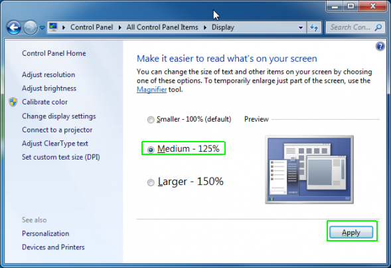
Task: Click the Search Control Panel field
Action: (351, 27)
